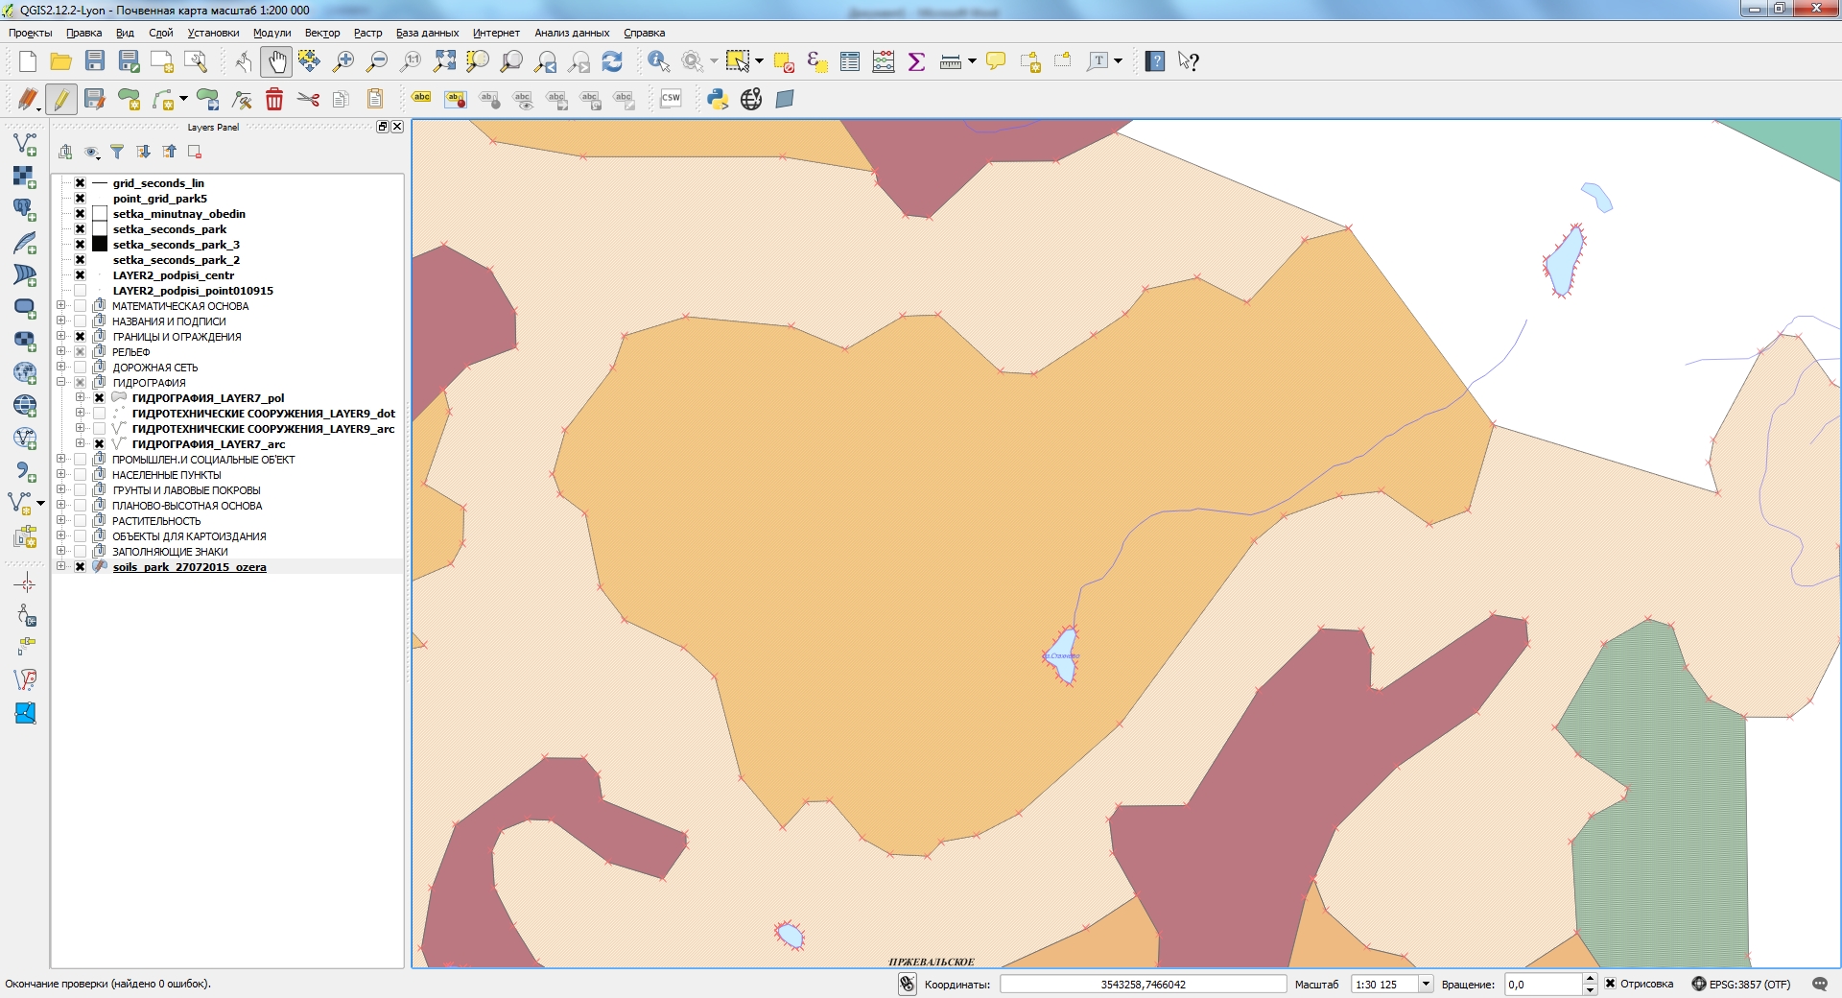Click the Refresh map icon
The image size is (1842, 998).
click(613, 60)
